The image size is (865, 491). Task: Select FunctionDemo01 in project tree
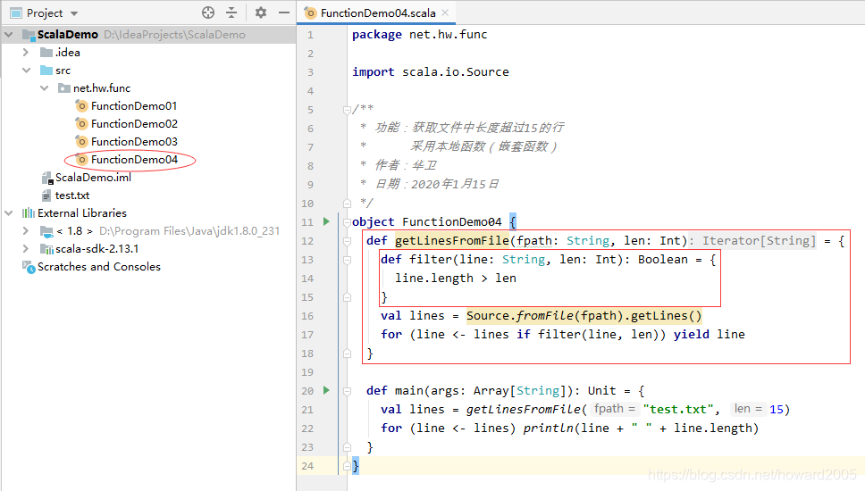tap(134, 106)
